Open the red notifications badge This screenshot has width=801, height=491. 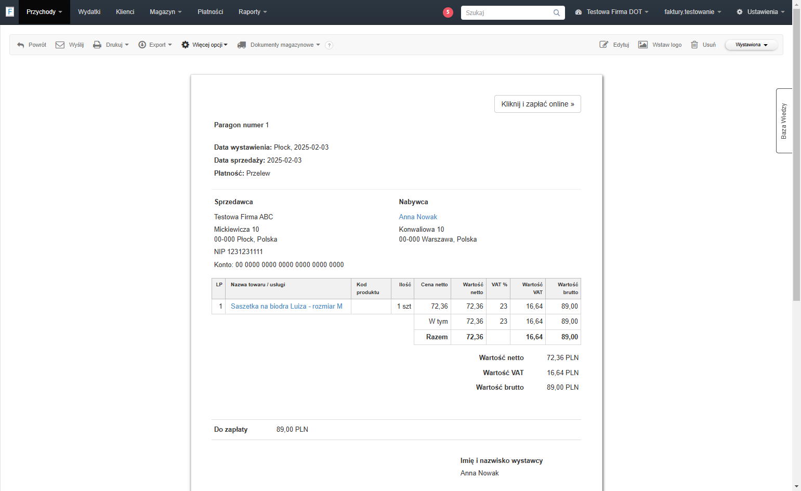point(448,12)
